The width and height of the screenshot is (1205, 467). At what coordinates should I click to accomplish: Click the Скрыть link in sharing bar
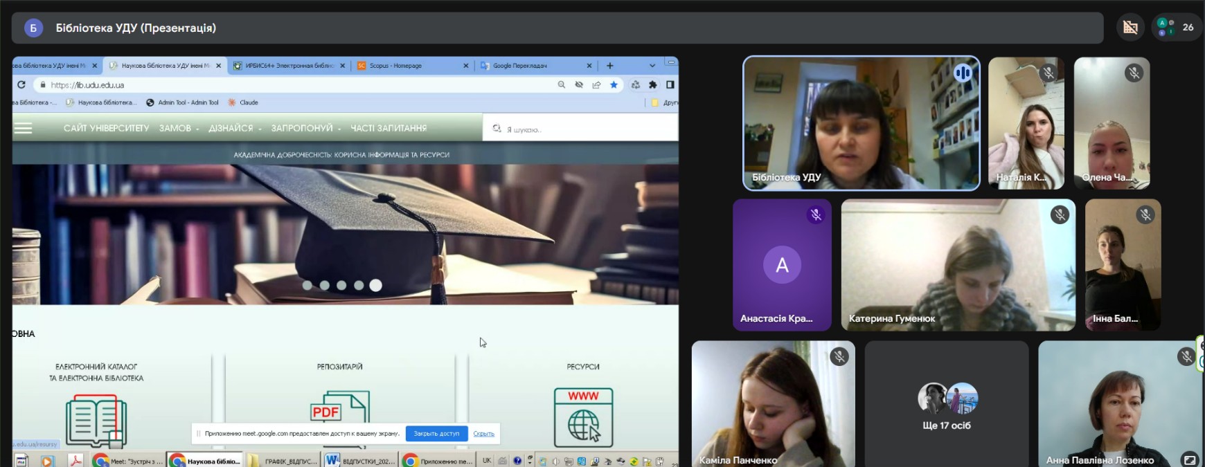point(483,434)
